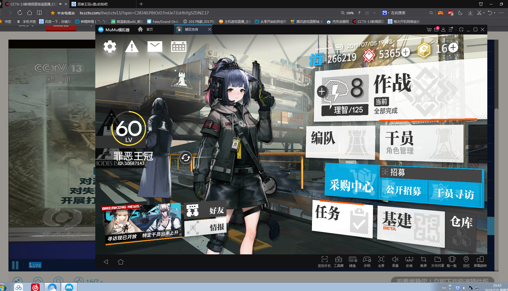
Task: Switch assistant with the circular refresh icon
Action: coord(186,157)
